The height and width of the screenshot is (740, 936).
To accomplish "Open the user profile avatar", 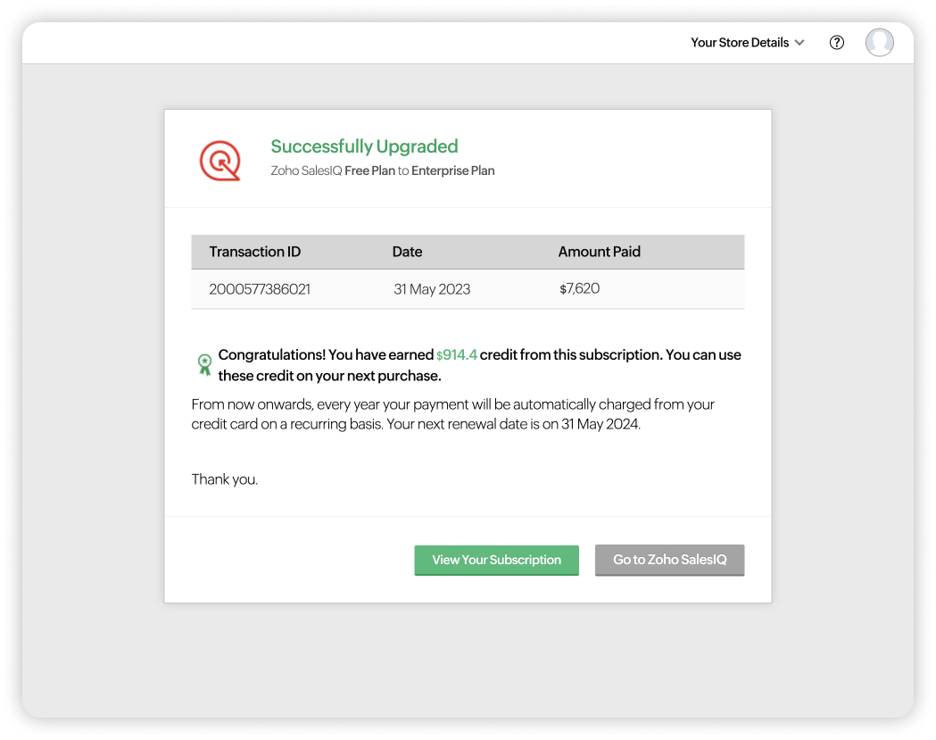I will [x=879, y=43].
